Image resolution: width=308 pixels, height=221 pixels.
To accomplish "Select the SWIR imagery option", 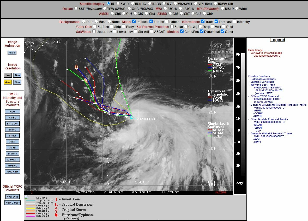I will coord(118,3).
